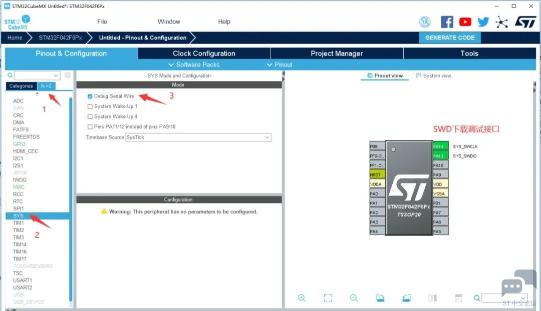Uncheck the Debug Serial Wire checkbox
The width and height of the screenshot is (541, 311).
pyautogui.click(x=90, y=96)
